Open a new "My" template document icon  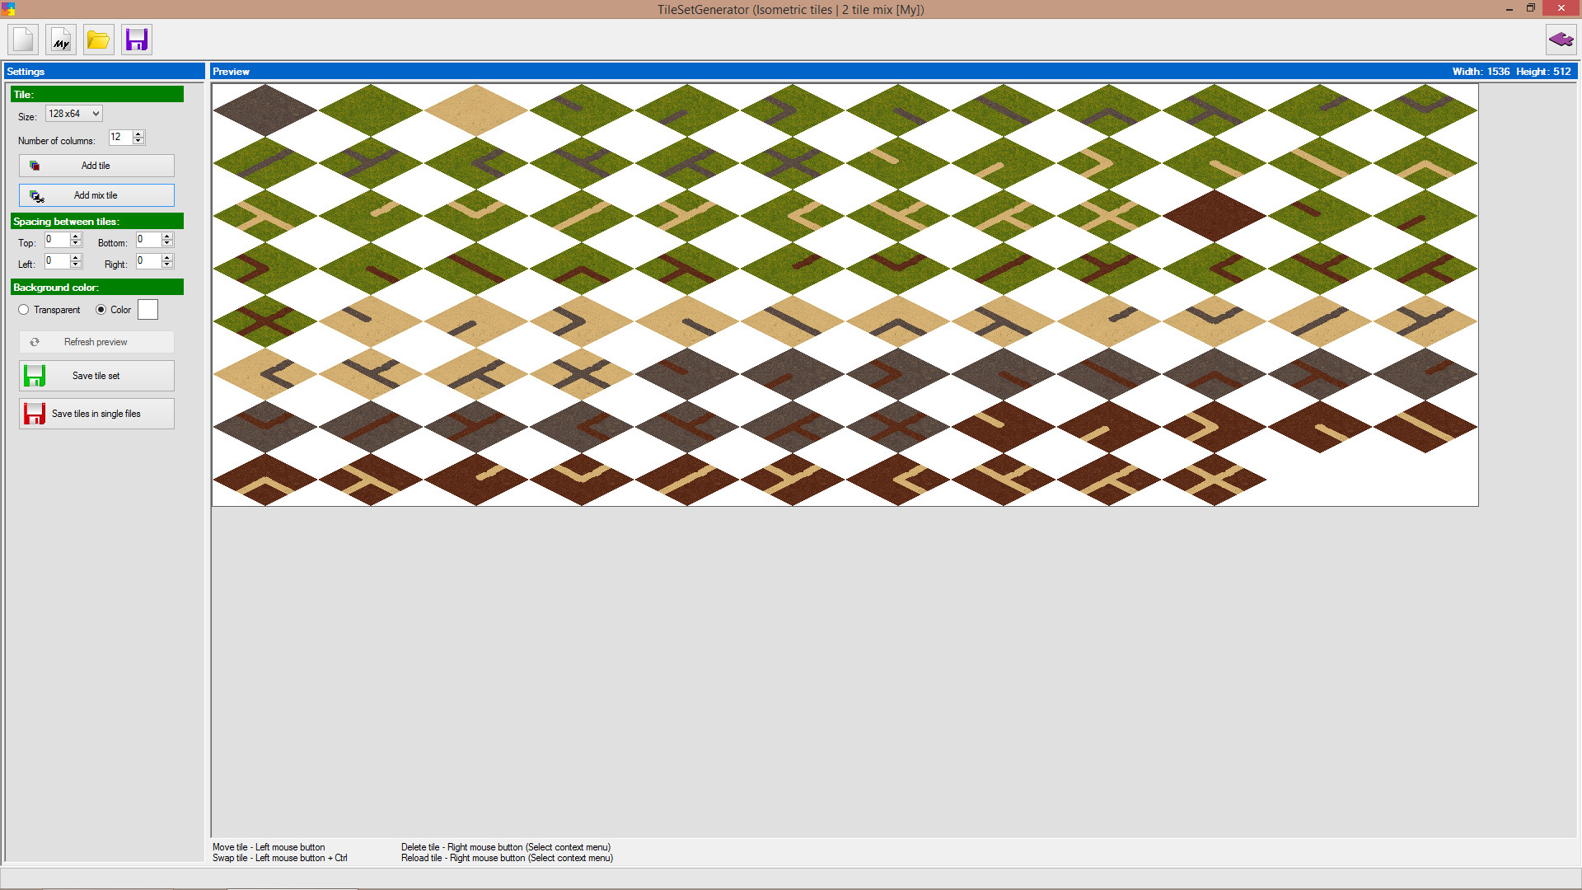point(59,39)
